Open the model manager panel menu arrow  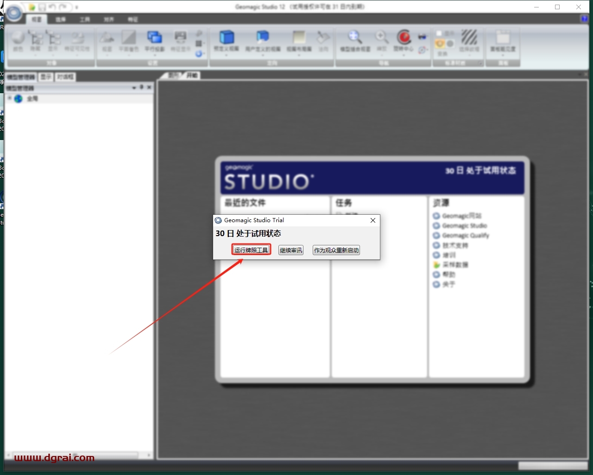click(134, 87)
